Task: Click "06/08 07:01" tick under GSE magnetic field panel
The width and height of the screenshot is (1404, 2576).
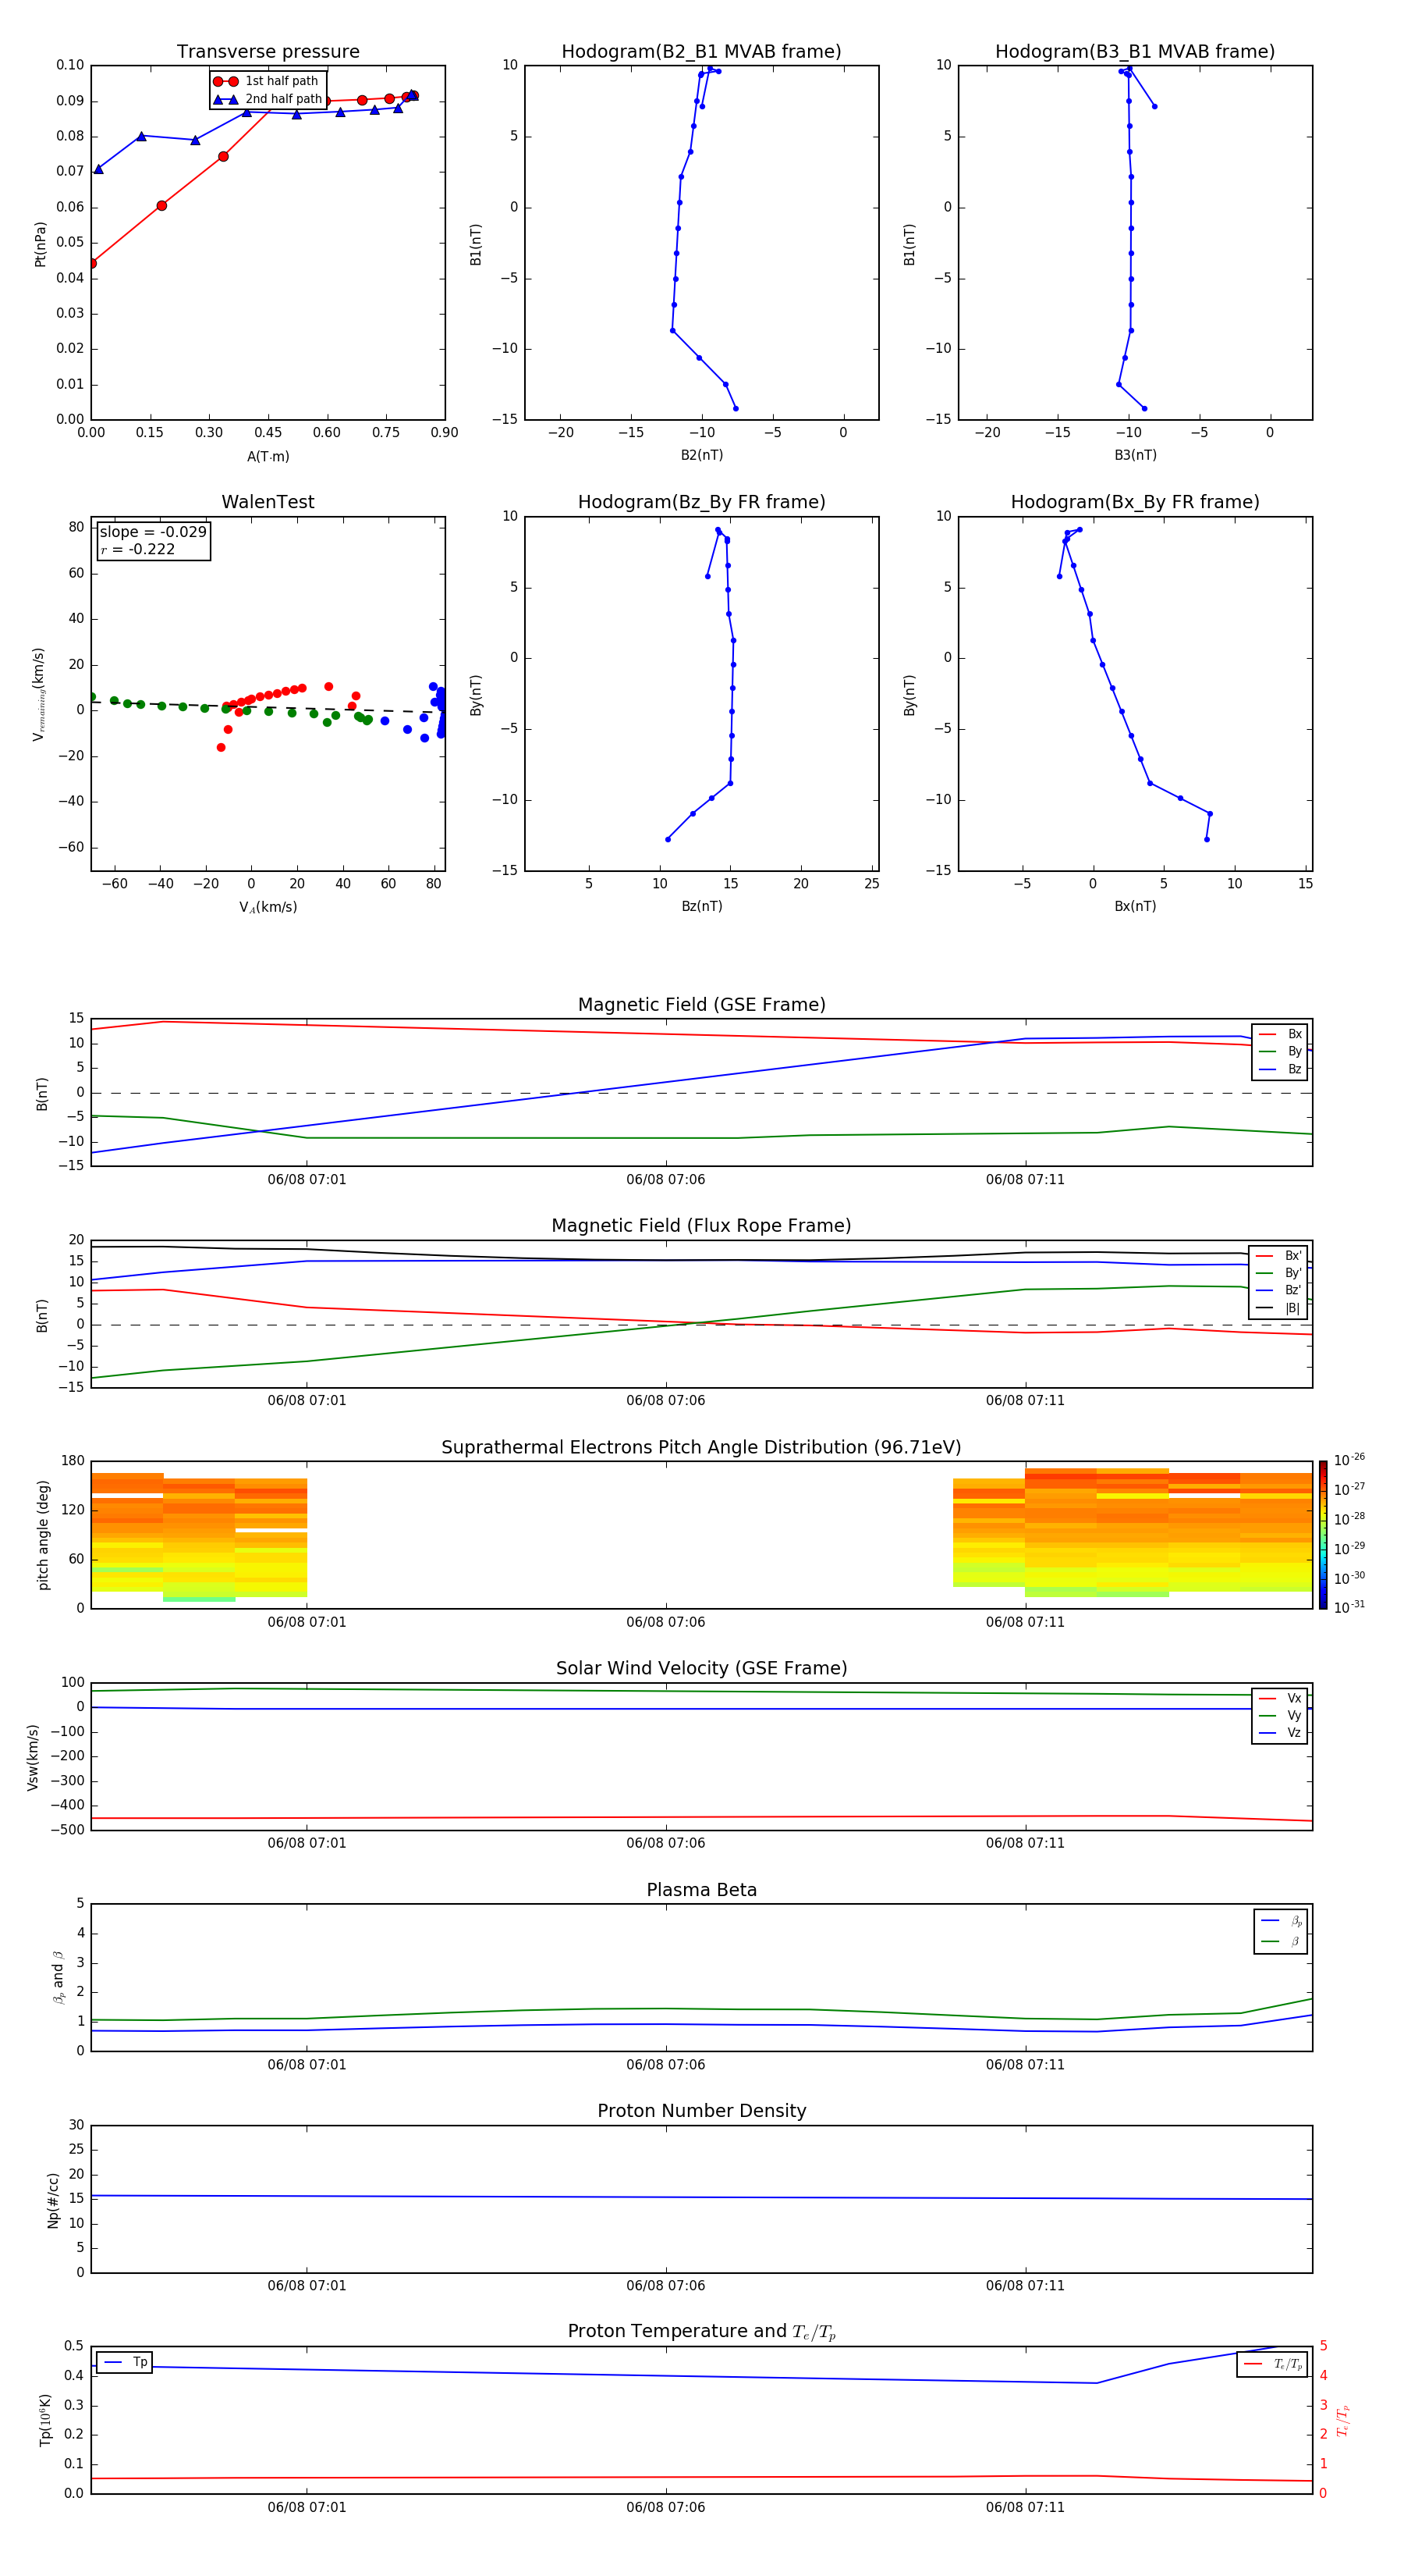Action: [x=307, y=1180]
